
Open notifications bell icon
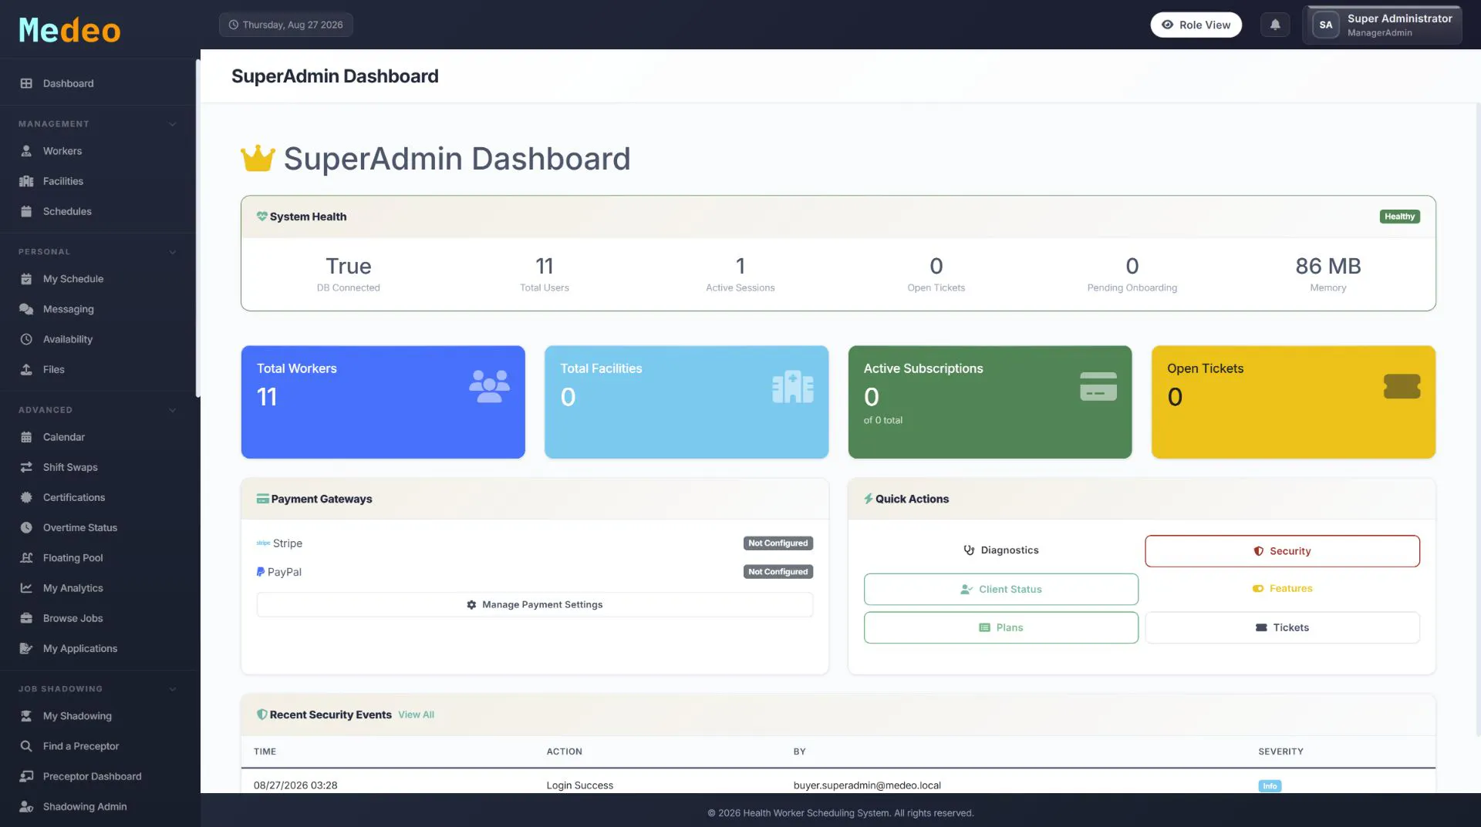(1275, 25)
